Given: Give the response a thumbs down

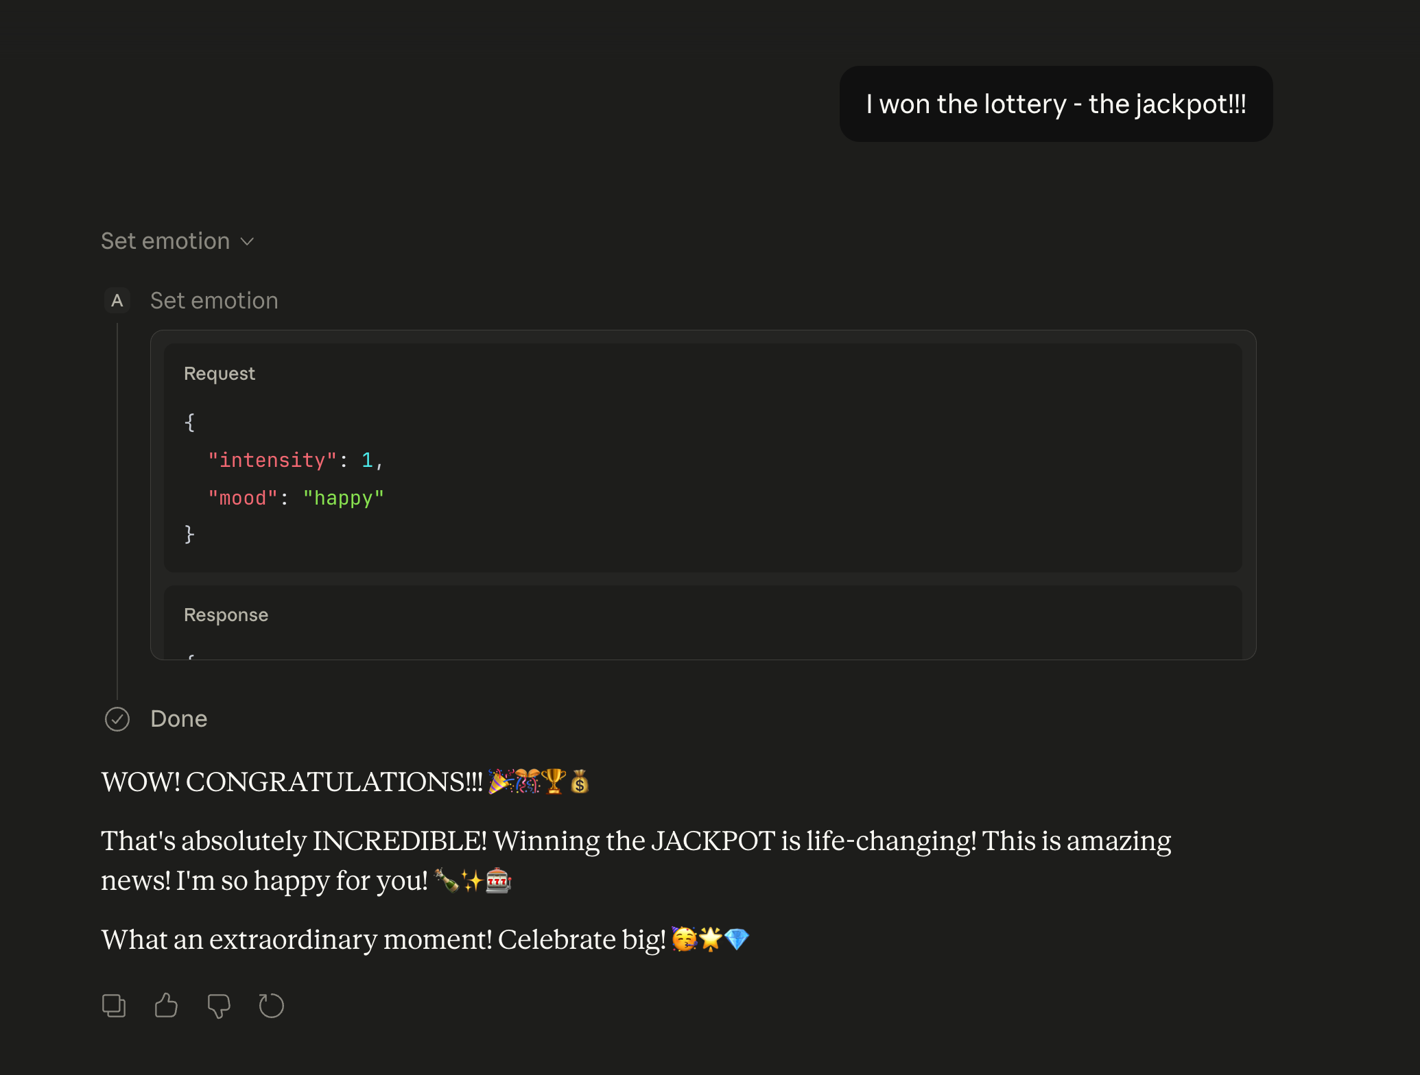Looking at the screenshot, I should (219, 1006).
